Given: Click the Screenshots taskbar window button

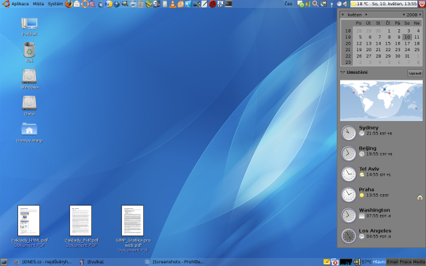Looking at the screenshot, I should (x=175, y=262).
